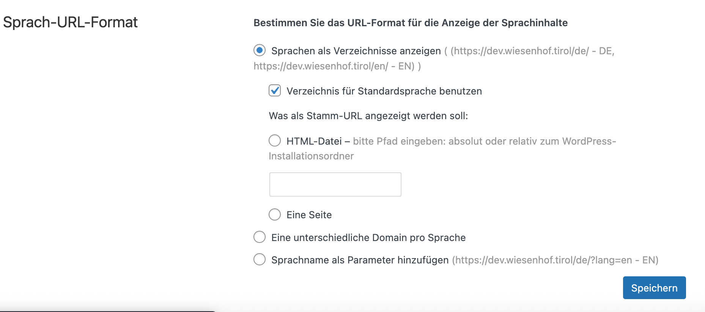The width and height of the screenshot is (705, 312).
Task: Click "Eine unterschiedliche Domain pro Sprache" label text
Action: [x=368, y=238]
